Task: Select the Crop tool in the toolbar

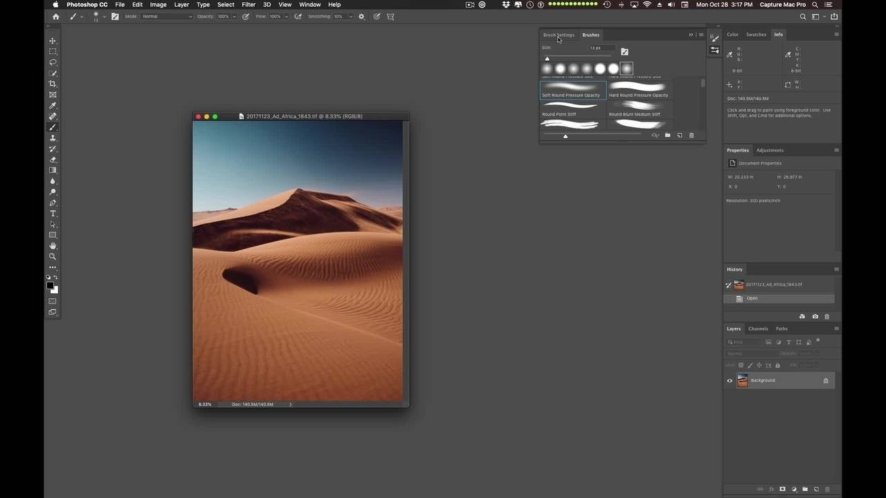Action: (53, 84)
